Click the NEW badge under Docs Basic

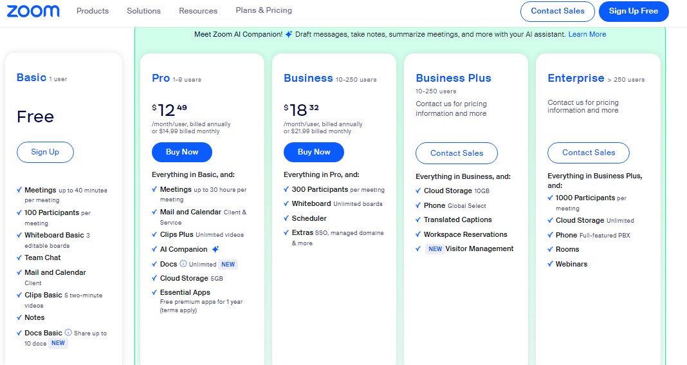tap(58, 343)
